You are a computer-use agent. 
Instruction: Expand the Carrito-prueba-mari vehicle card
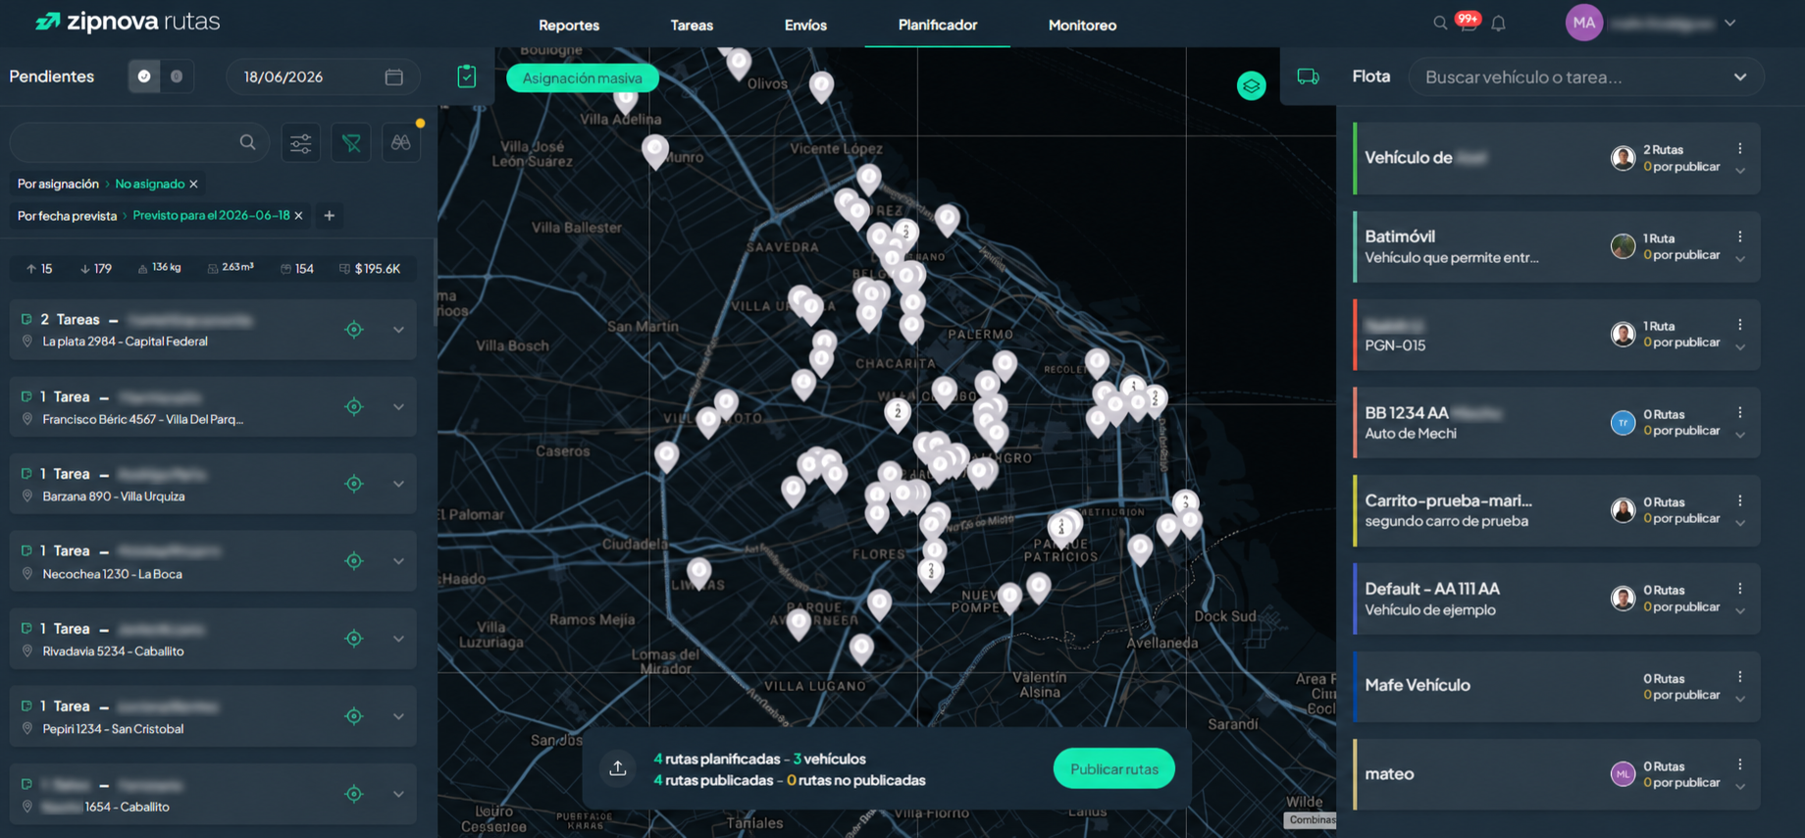tap(1740, 523)
